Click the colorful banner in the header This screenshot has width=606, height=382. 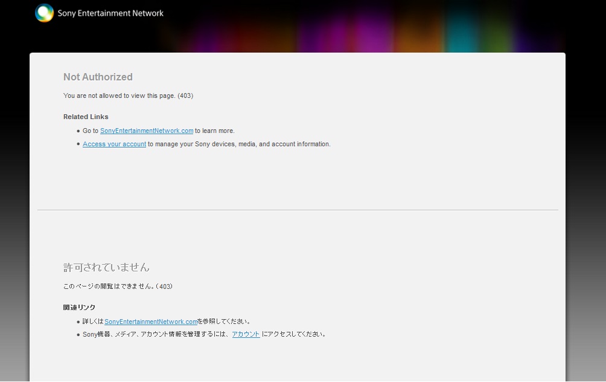click(x=362, y=27)
